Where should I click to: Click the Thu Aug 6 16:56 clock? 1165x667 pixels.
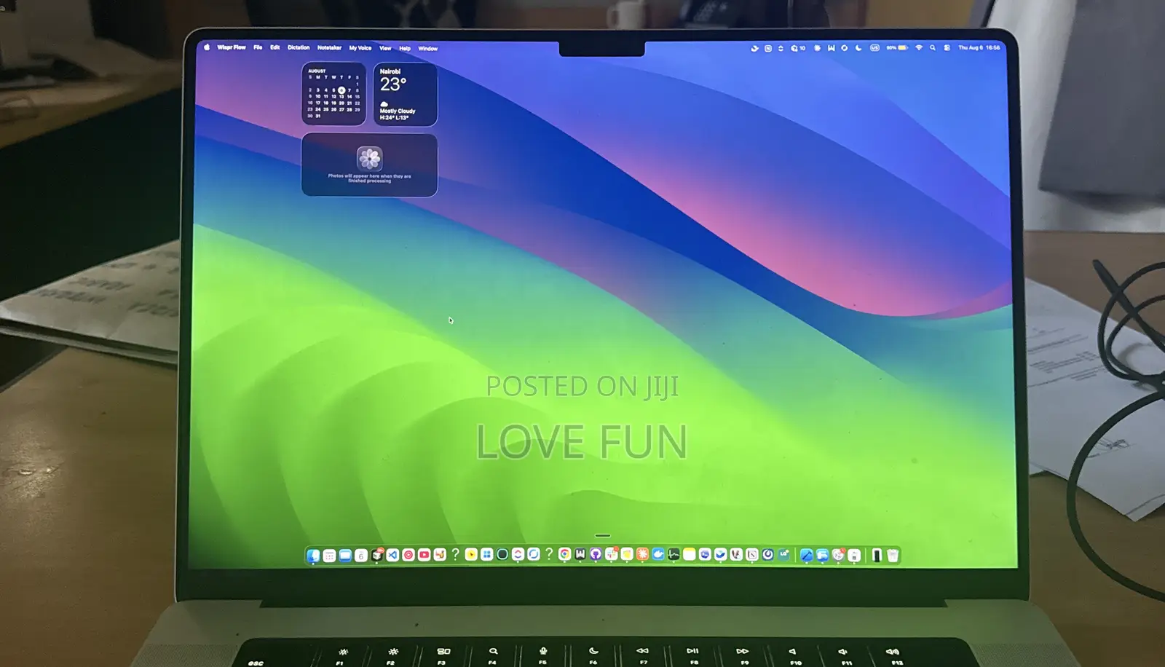point(979,48)
